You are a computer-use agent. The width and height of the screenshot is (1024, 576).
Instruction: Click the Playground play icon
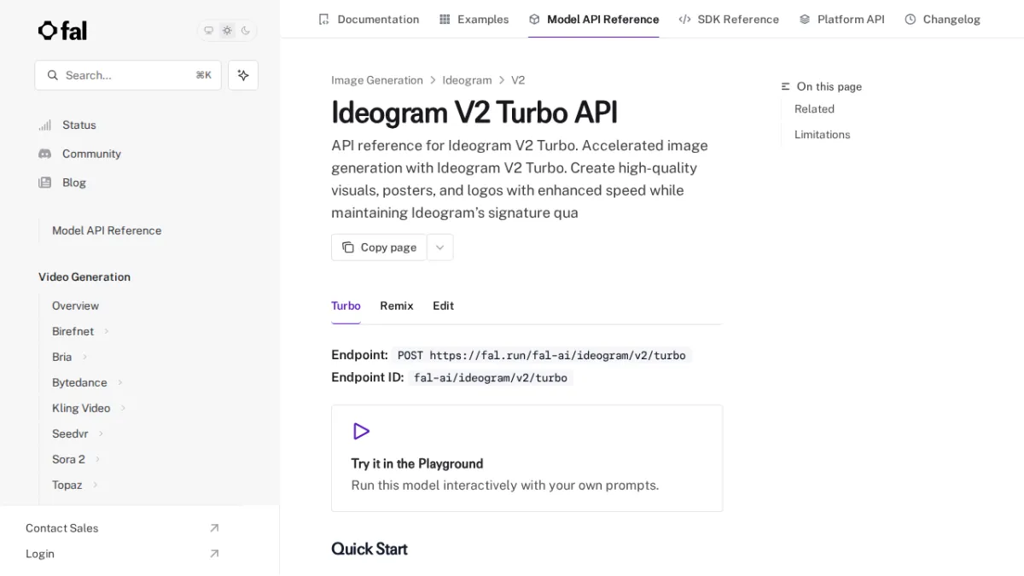[361, 432]
